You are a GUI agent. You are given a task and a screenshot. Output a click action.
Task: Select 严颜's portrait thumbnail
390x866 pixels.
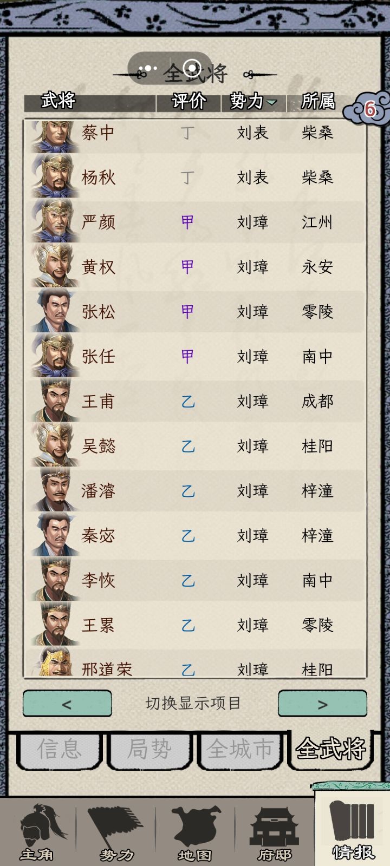(54, 221)
